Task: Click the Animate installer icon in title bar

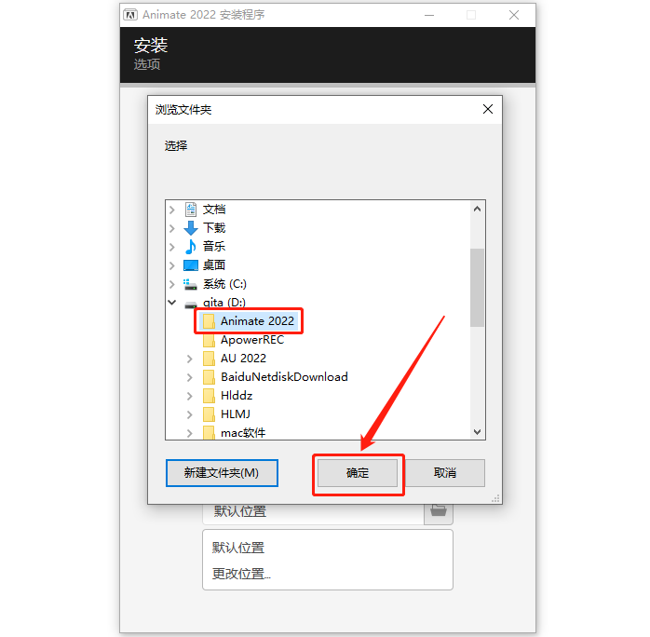Action: pos(130,15)
